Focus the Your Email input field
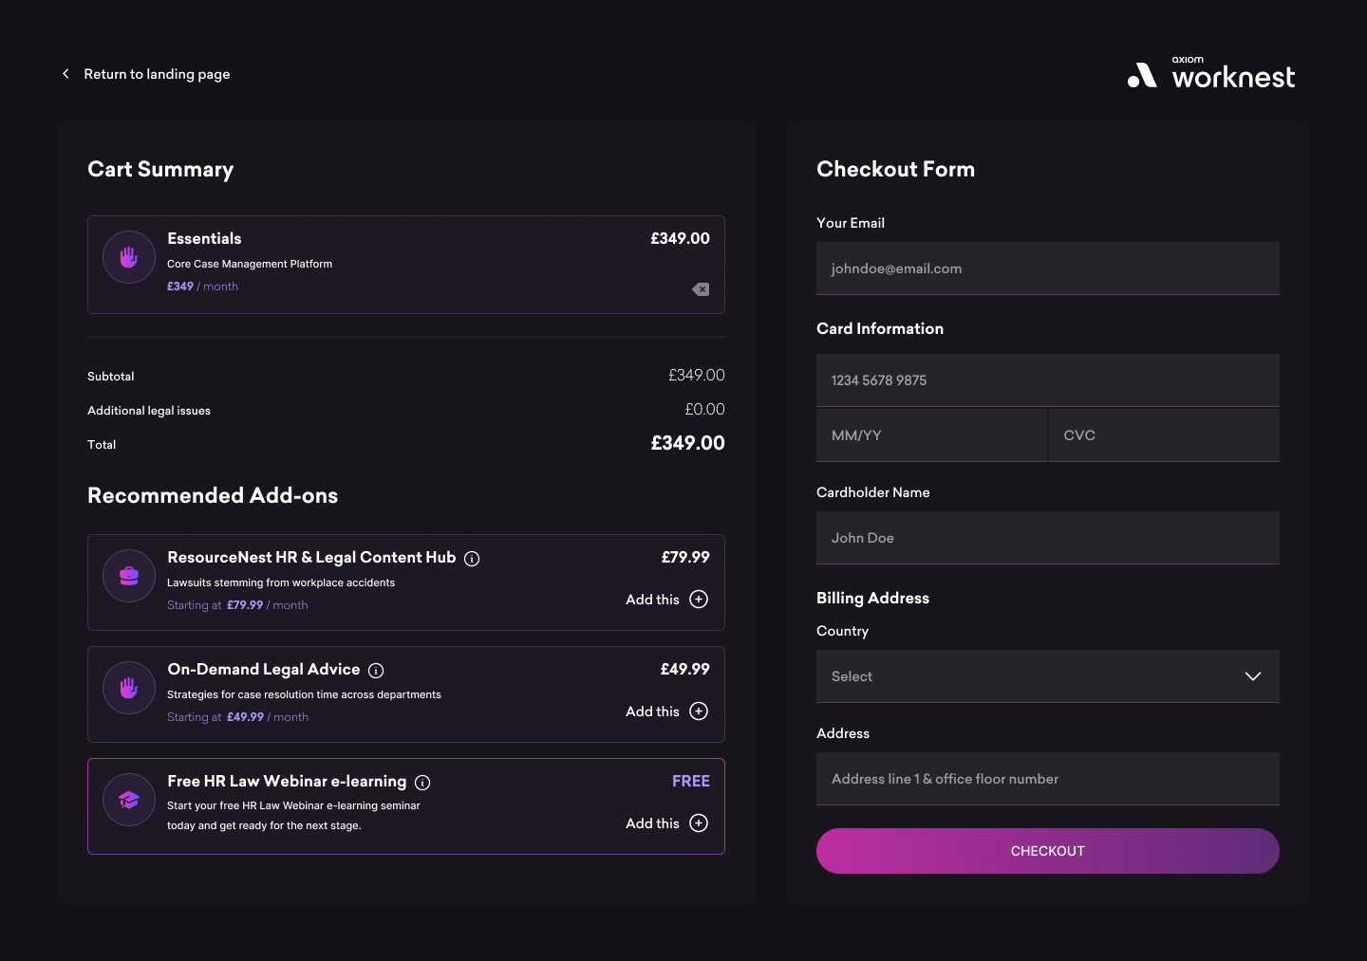 [x=1047, y=268]
